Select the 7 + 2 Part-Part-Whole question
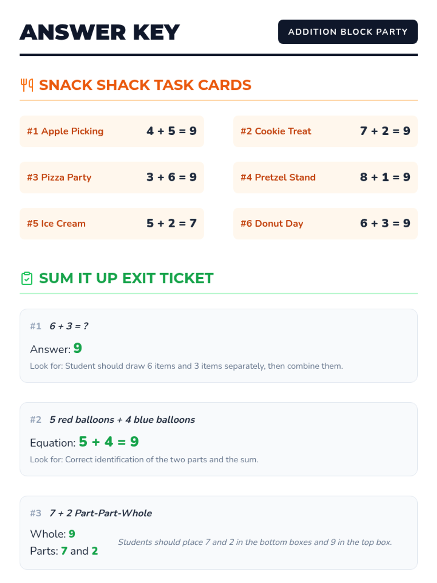 click(x=101, y=513)
